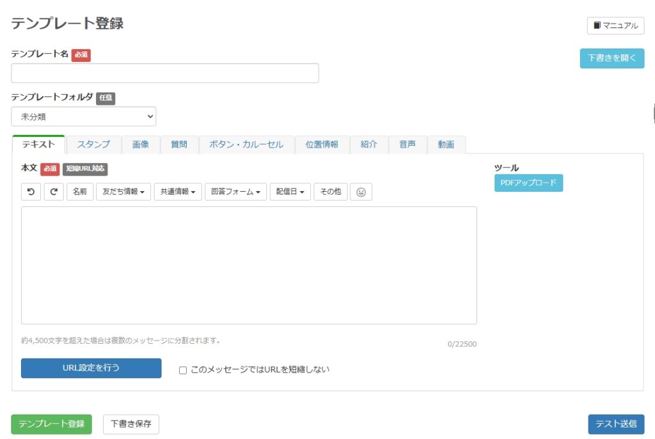Click the green テンプレート登録 button
655x439 pixels.
click(51, 424)
